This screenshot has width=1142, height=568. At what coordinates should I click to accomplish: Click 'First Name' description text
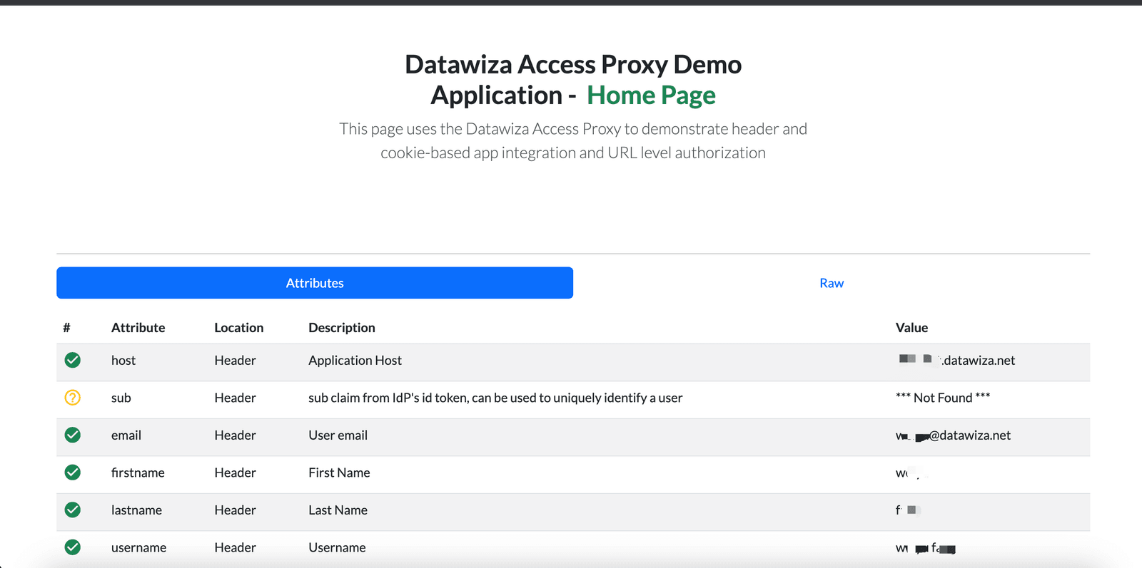[339, 473]
